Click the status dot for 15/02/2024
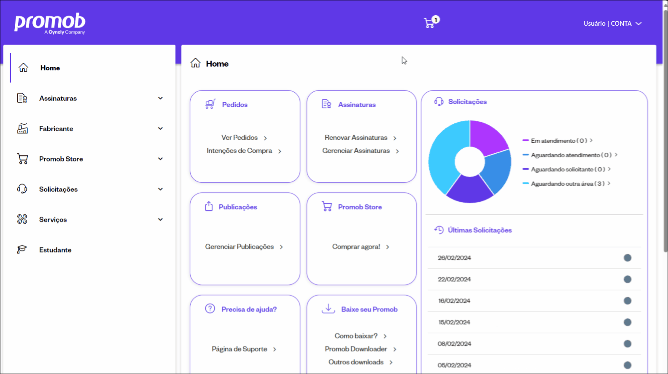 (x=628, y=322)
